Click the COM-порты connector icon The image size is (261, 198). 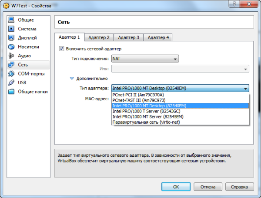coord(11,73)
